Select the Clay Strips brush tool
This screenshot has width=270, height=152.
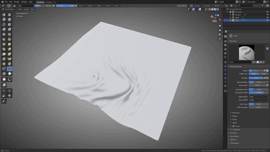click(9, 19)
